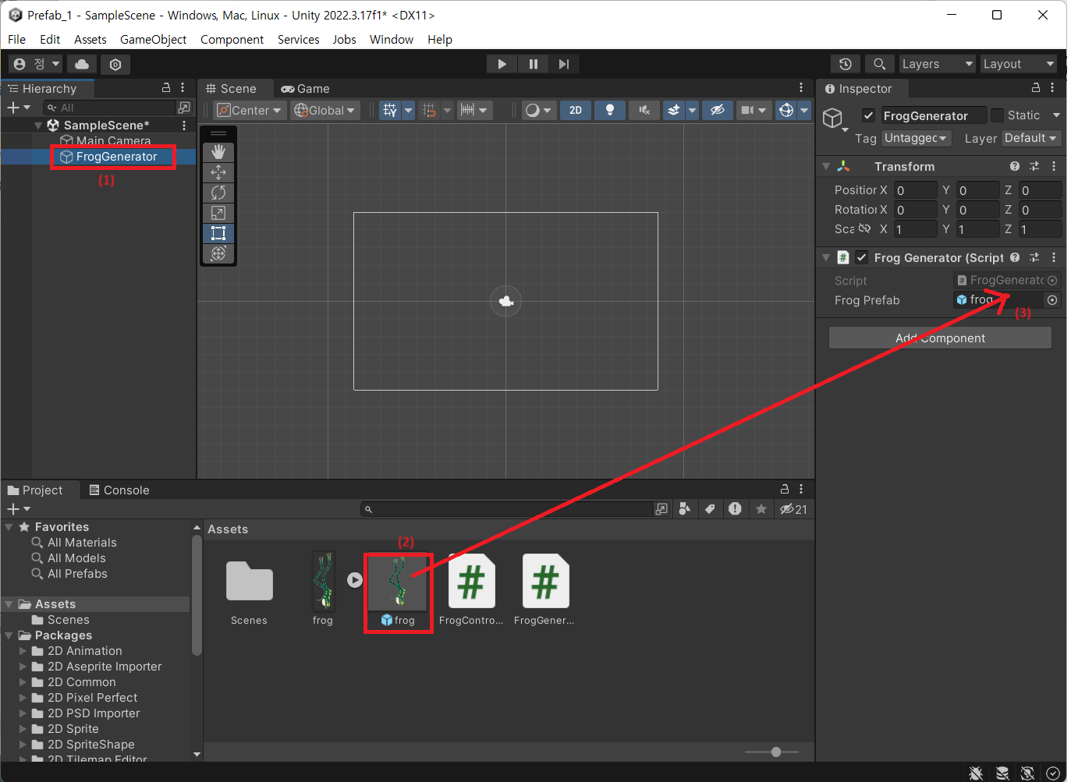Select the FrogGenerator script asset

pyautogui.click(x=544, y=589)
